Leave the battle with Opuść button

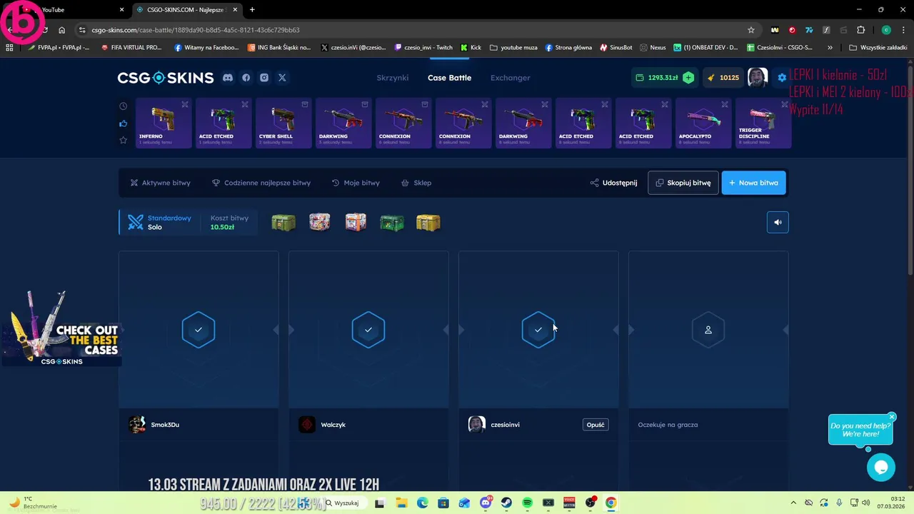(x=596, y=425)
